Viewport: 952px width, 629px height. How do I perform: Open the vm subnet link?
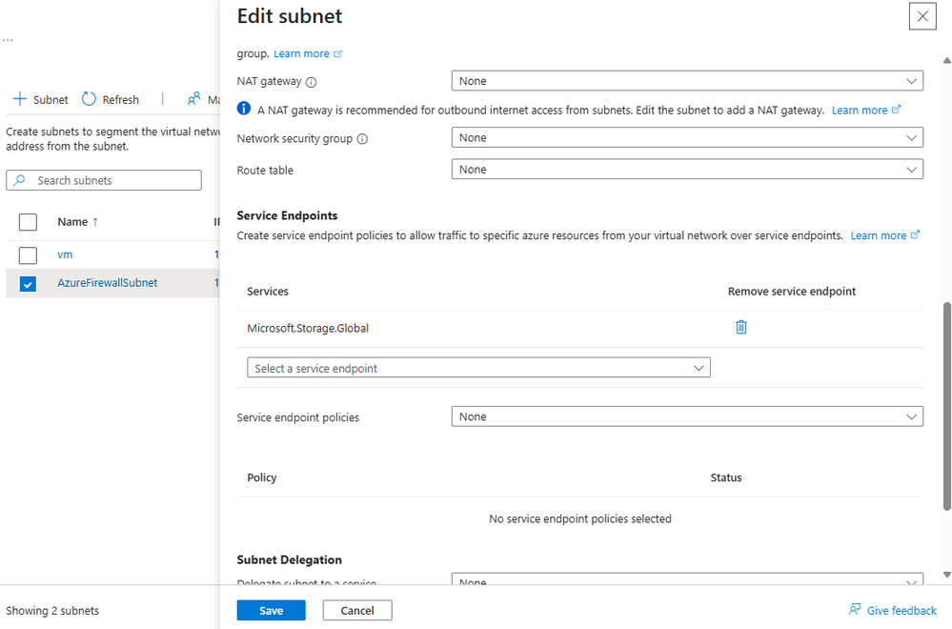pos(65,254)
